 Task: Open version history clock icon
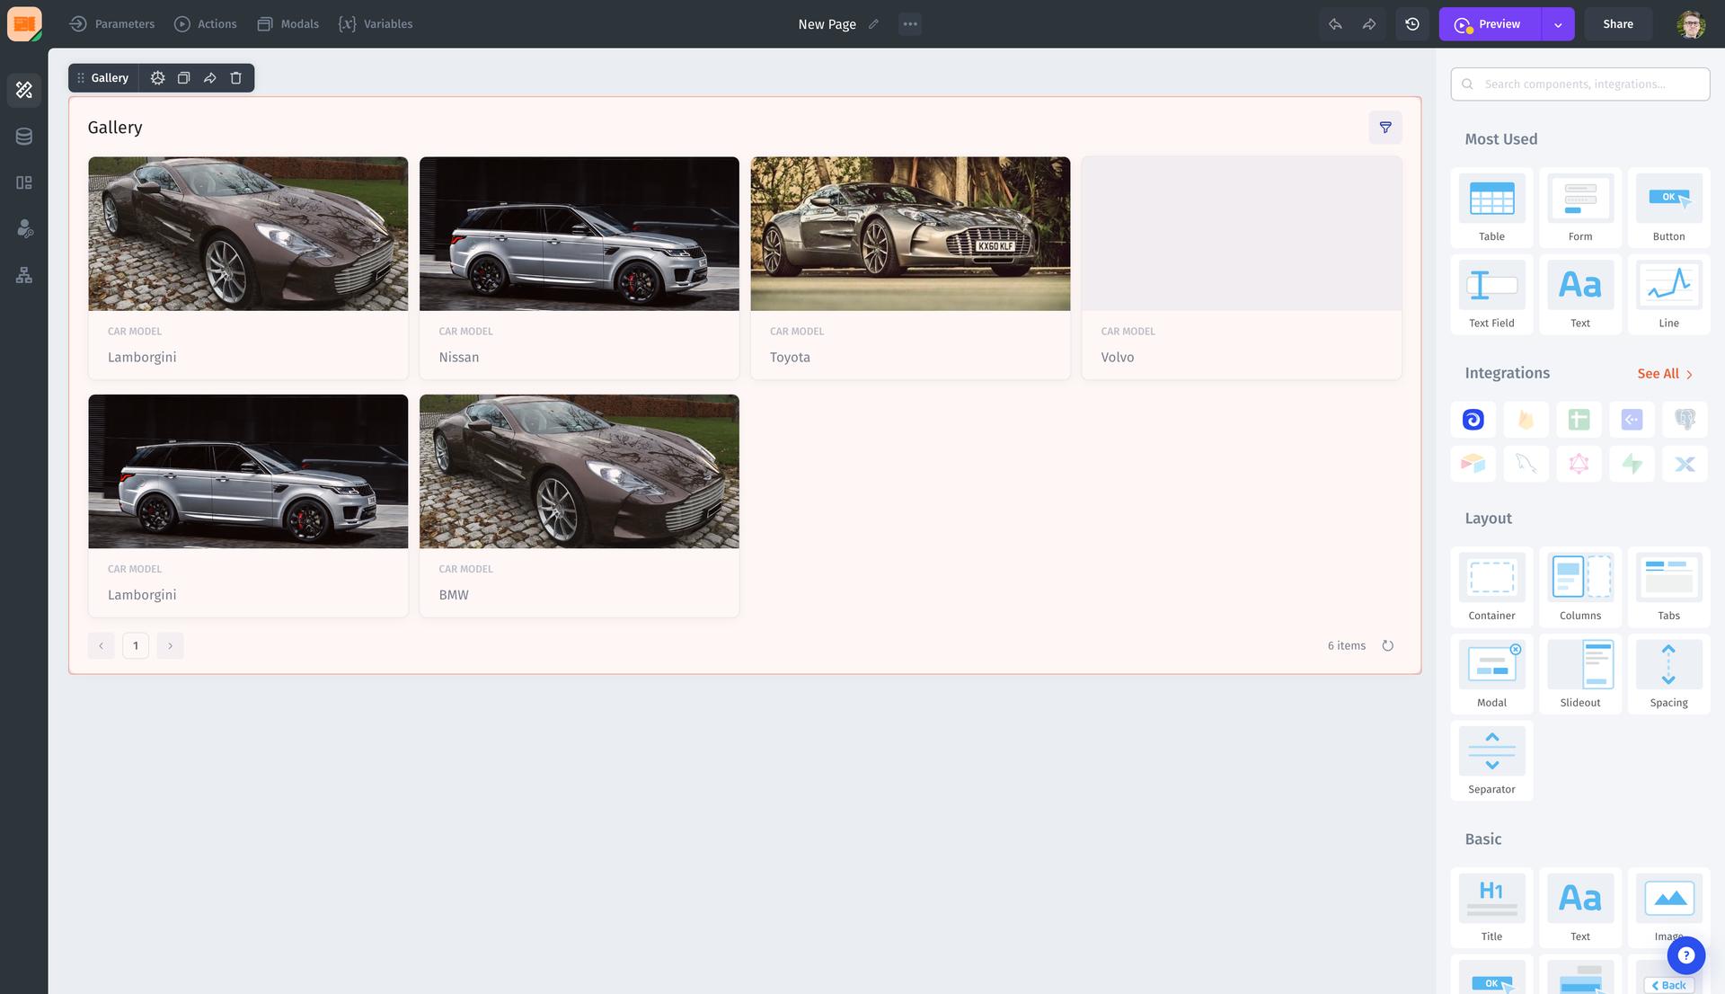tap(1412, 24)
